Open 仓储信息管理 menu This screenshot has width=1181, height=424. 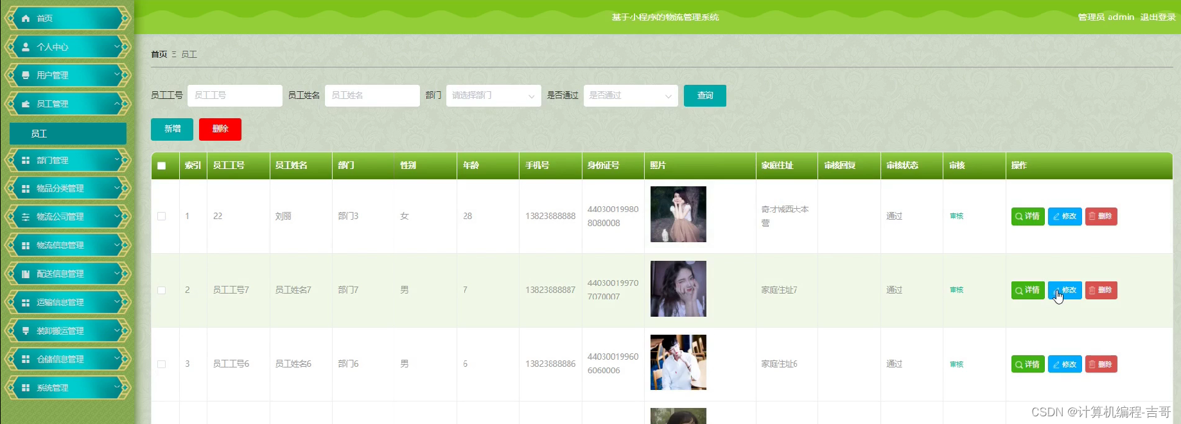pyautogui.click(x=67, y=359)
